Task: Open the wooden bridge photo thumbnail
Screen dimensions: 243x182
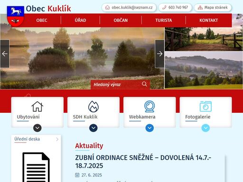Action: click(x=204, y=39)
